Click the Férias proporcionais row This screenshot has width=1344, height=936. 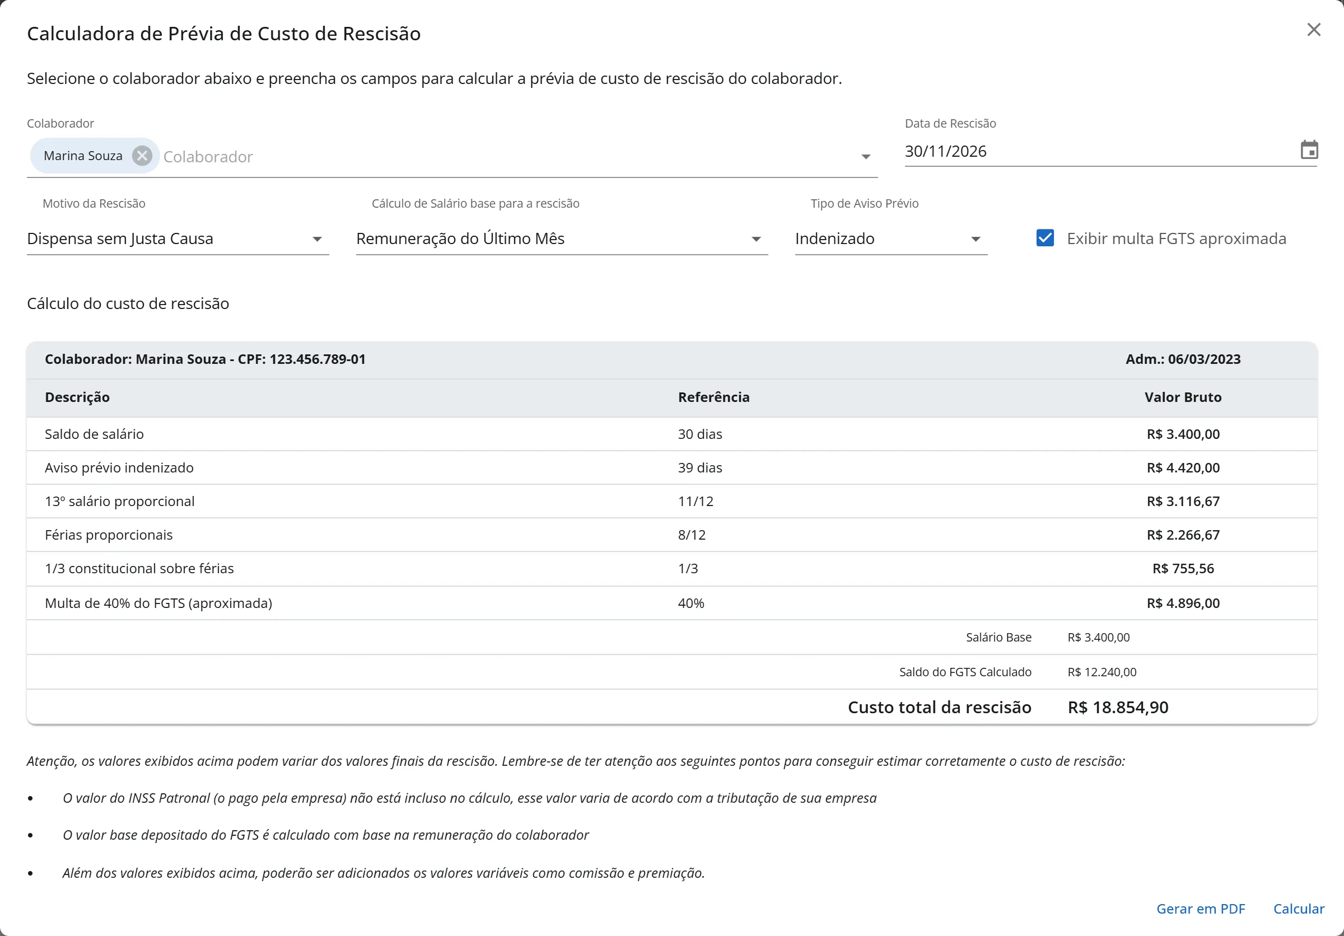click(671, 535)
